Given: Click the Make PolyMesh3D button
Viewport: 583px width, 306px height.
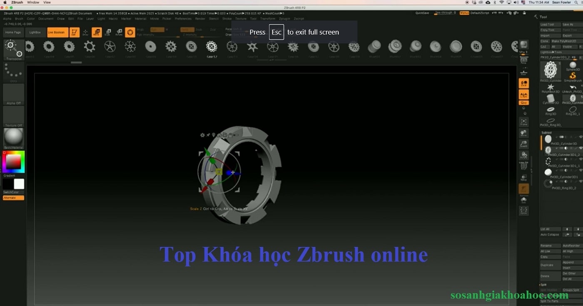Looking at the screenshot, I should pyautogui.click(x=563, y=41).
